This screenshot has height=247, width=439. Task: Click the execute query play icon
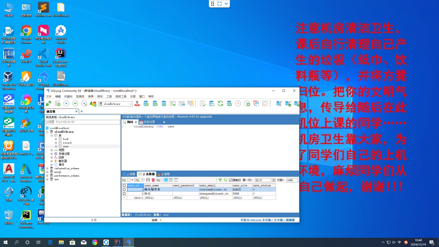66,103
